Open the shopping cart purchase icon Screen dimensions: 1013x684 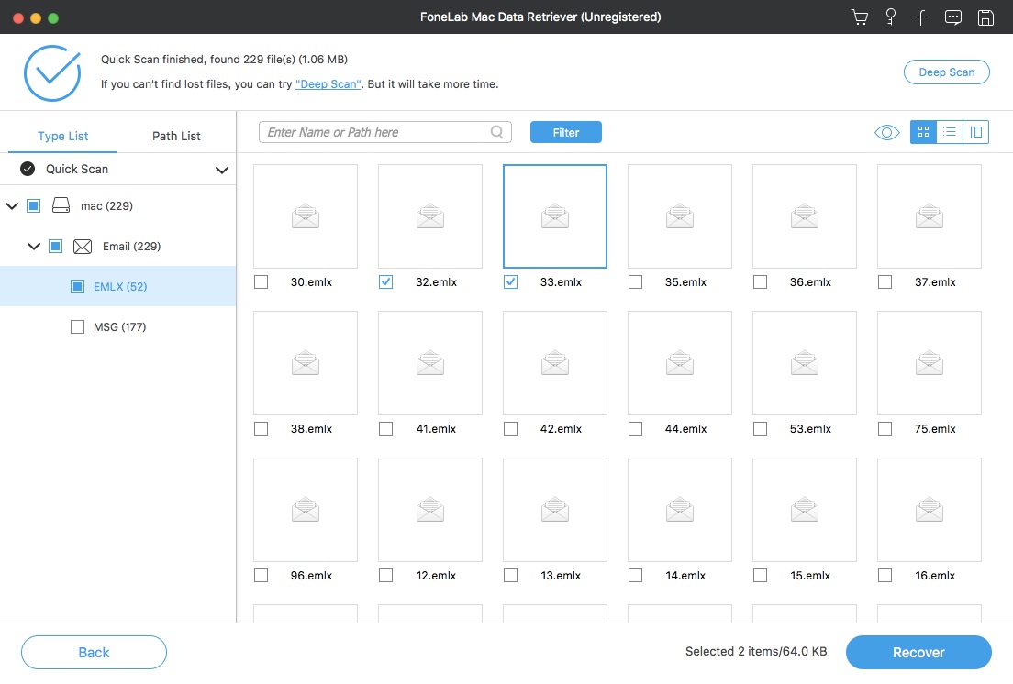coord(860,17)
